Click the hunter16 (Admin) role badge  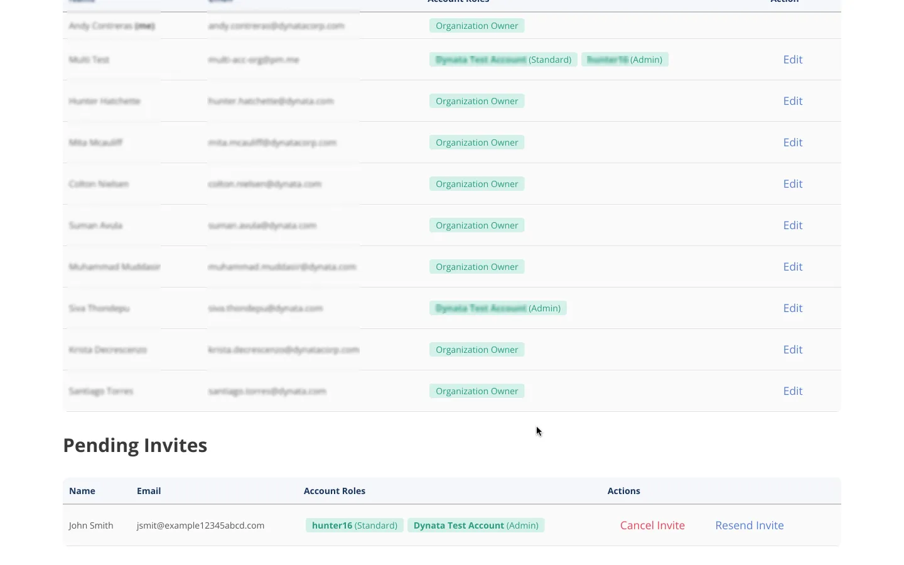click(625, 60)
